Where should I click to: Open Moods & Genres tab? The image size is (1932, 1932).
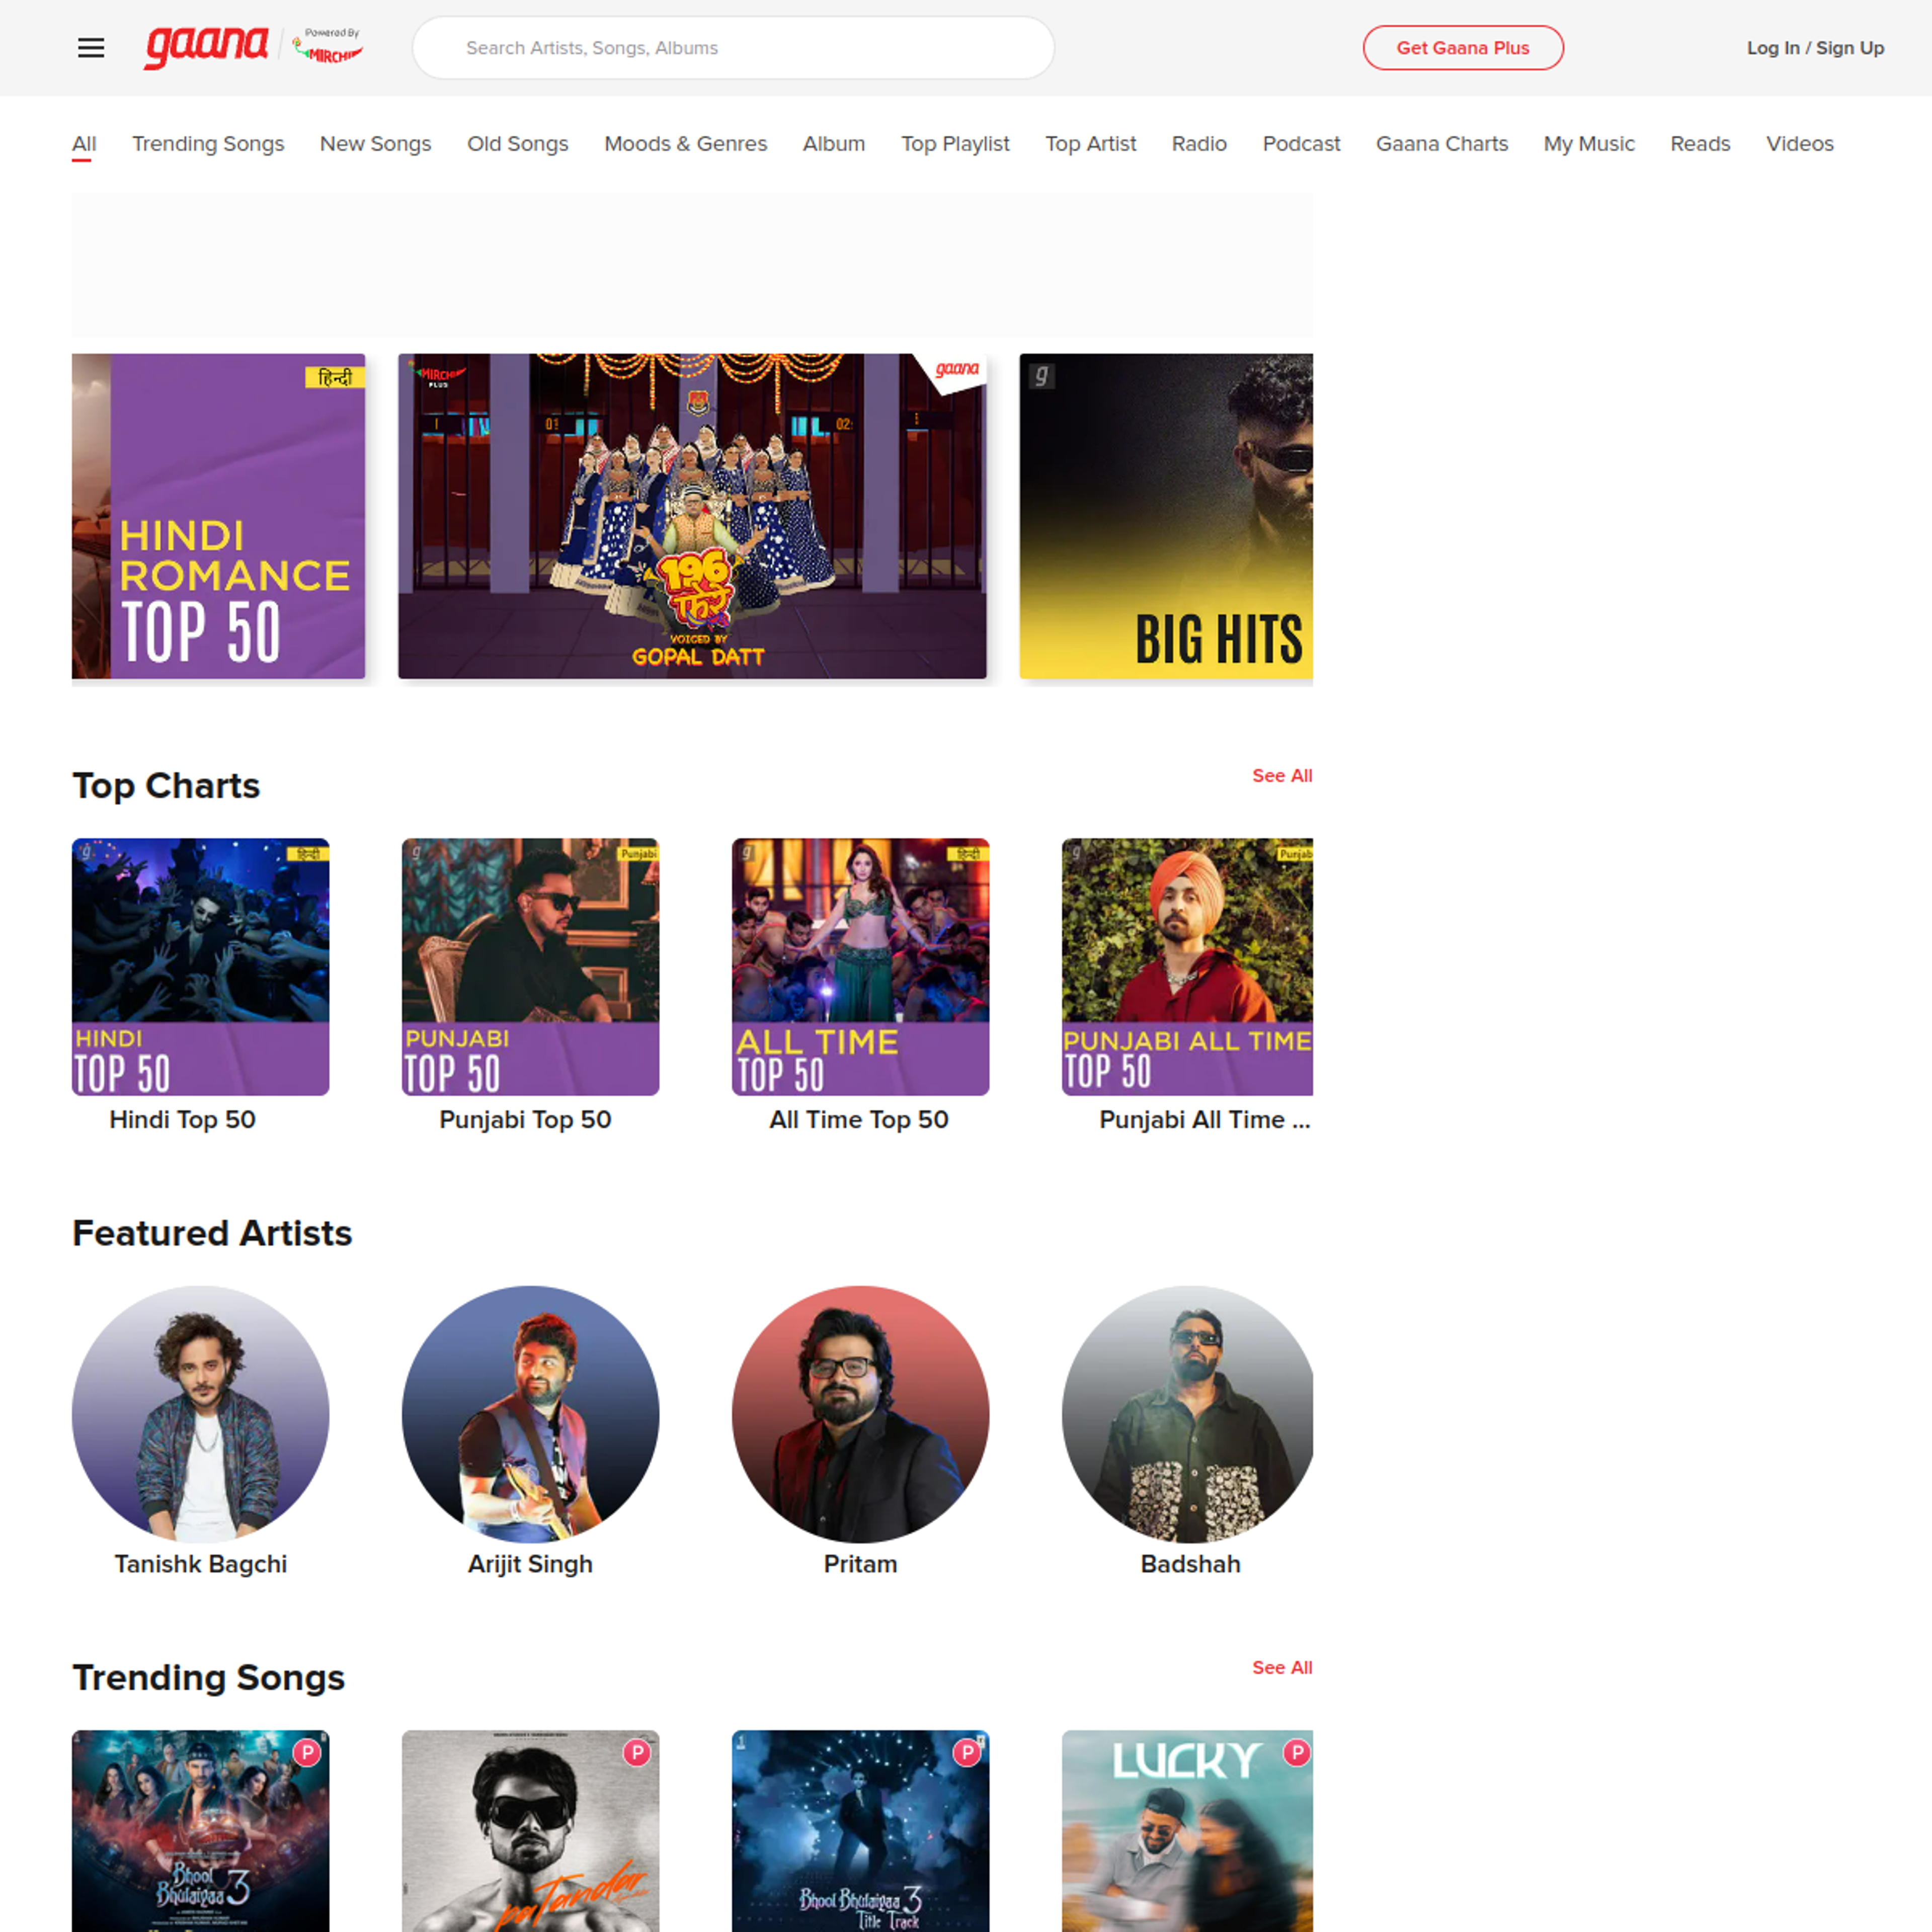[x=685, y=144]
